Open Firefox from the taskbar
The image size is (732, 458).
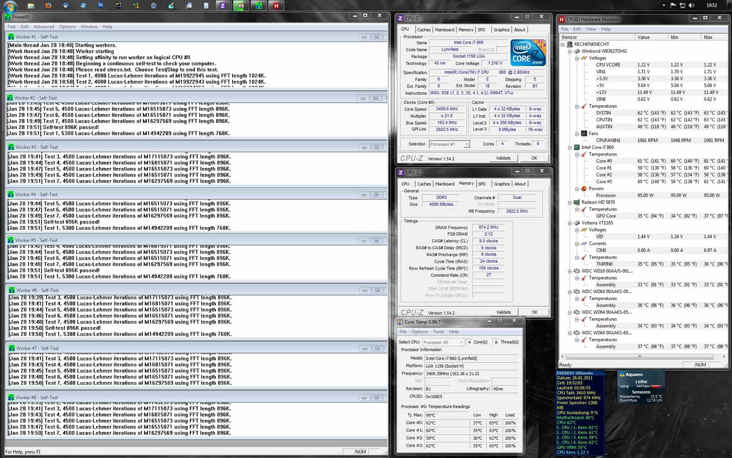tap(49, 6)
